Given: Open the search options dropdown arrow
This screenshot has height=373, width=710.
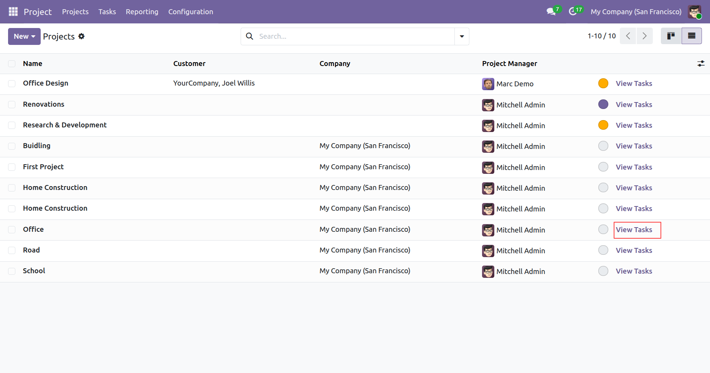Looking at the screenshot, I should tap(462, 36).
